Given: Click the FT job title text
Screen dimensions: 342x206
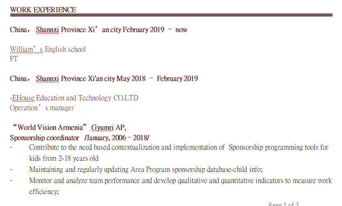Looking at the screenshot, I should click(x=14, y=59).
